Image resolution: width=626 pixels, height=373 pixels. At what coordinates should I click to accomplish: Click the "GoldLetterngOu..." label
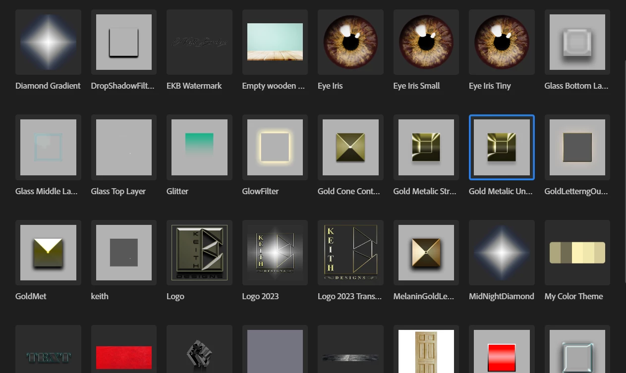(x=576, y=191)
